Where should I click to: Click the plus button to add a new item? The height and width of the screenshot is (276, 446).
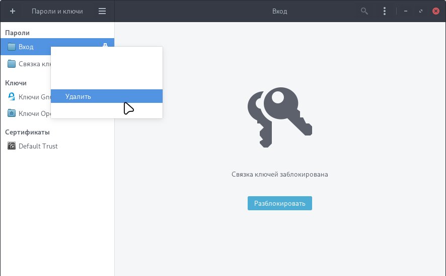tap(13, 11)
